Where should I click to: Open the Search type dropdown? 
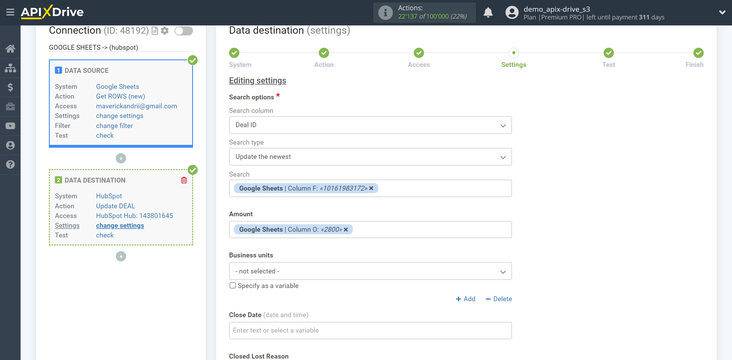pyautogui.click(x=370, y=157)
